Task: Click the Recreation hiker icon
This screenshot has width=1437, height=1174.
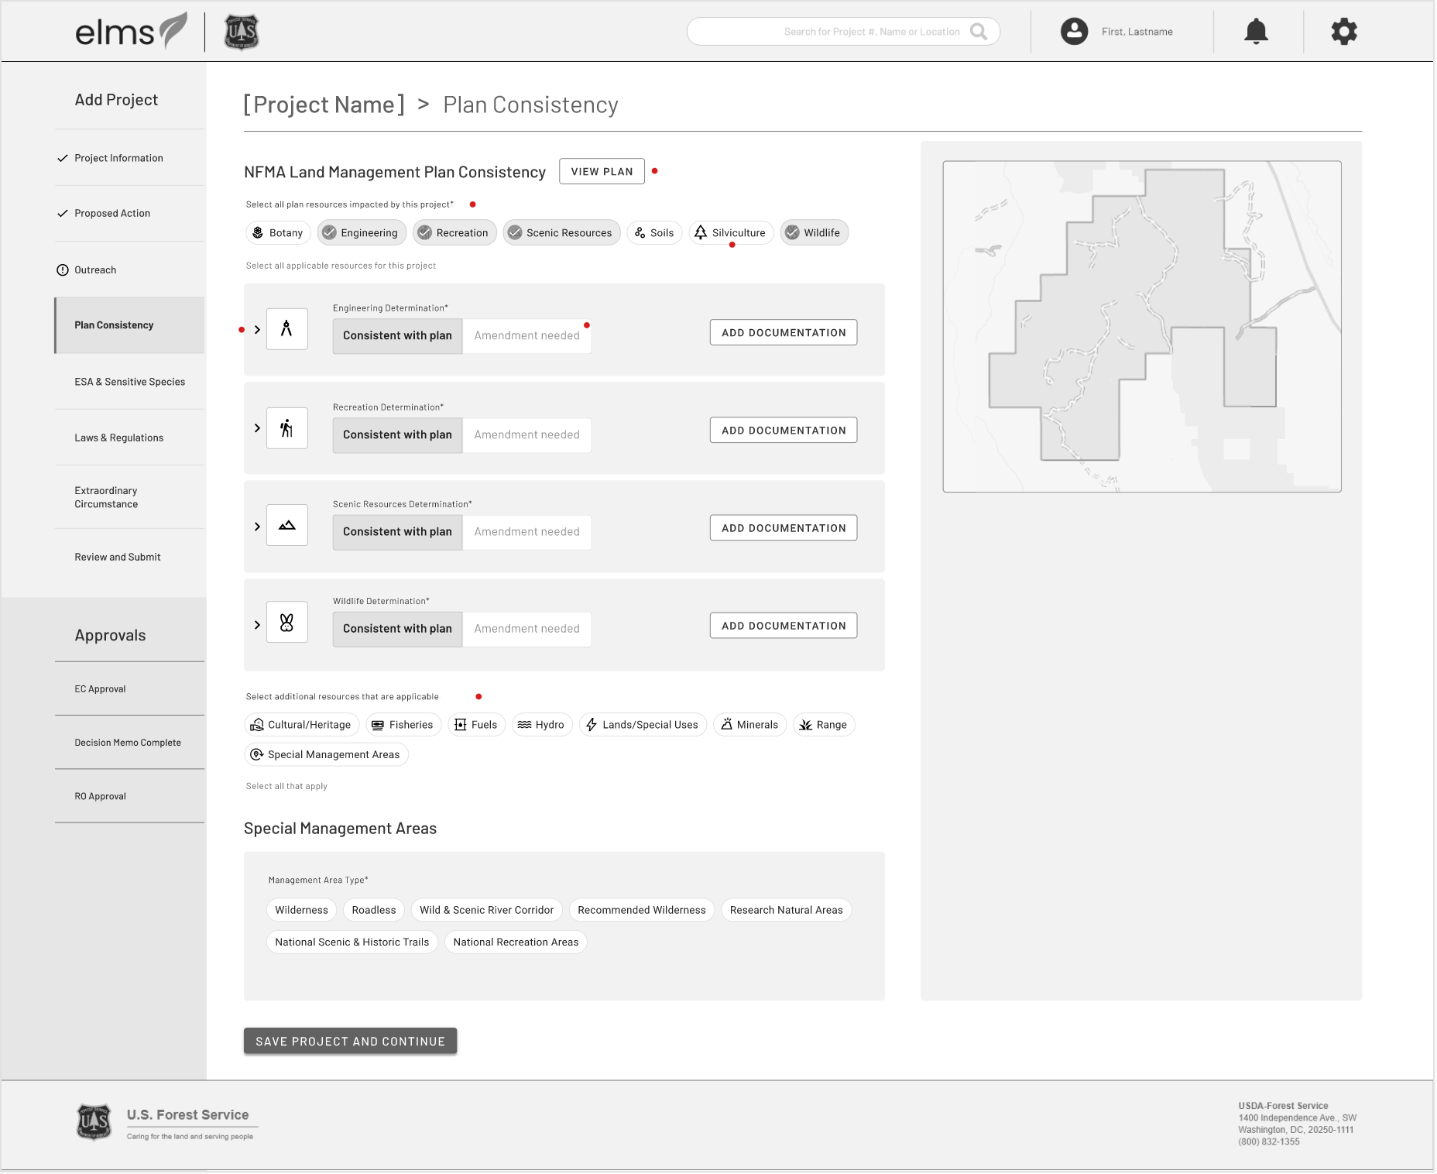Action: click(286, 427)
